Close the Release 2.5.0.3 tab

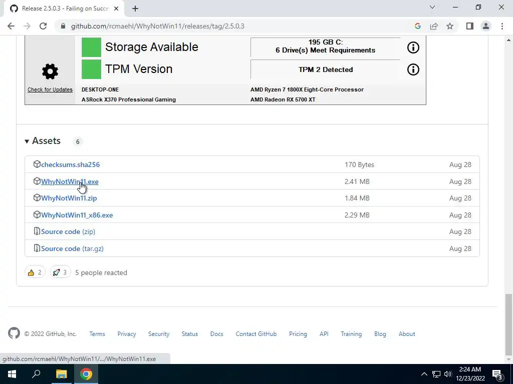[x=116, y=8]
